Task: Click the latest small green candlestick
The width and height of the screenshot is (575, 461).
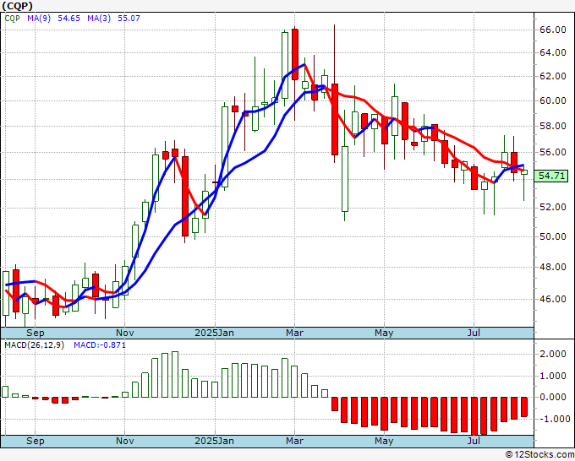Action: pyautogui.click(x=524, y=172)
